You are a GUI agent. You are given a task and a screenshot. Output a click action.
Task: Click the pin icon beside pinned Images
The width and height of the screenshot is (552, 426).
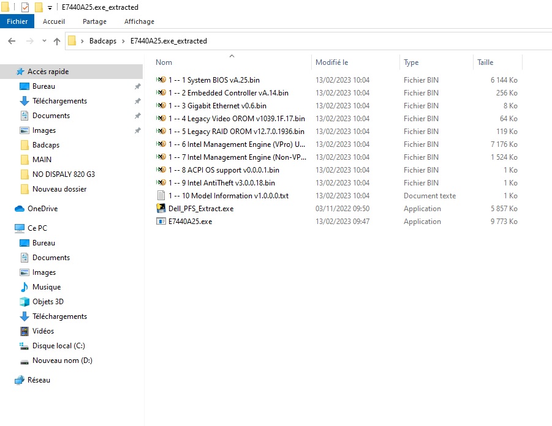[x=138, y=130]
